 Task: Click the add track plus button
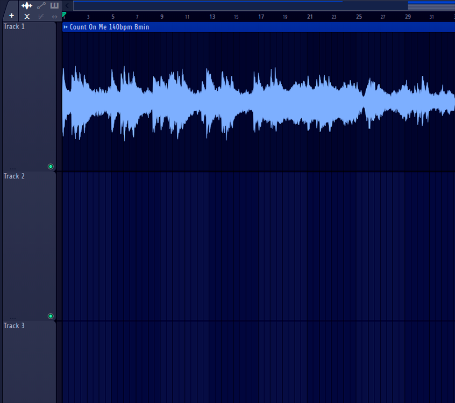(11, 16)
